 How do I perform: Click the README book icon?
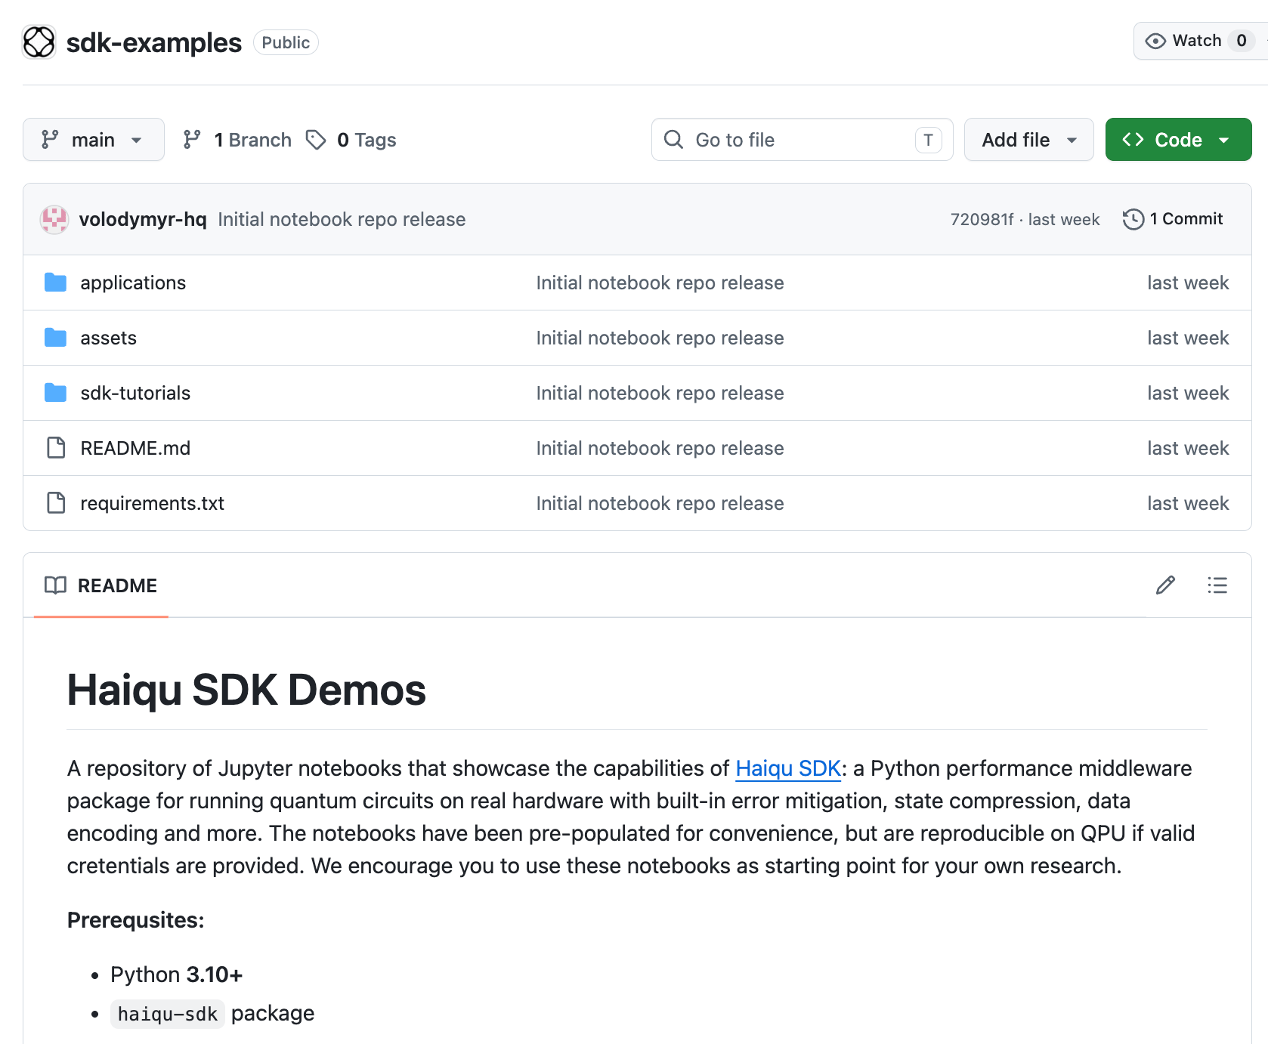[55, 585]
